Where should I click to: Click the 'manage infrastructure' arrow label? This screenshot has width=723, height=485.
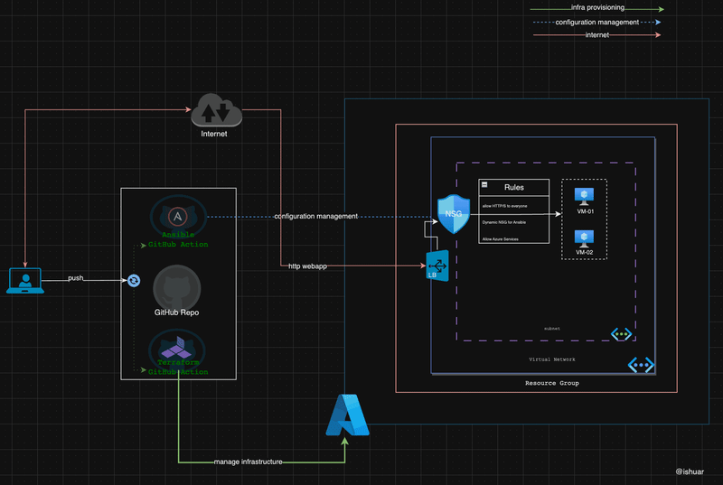pyautogui.click(x=248, y=462)
